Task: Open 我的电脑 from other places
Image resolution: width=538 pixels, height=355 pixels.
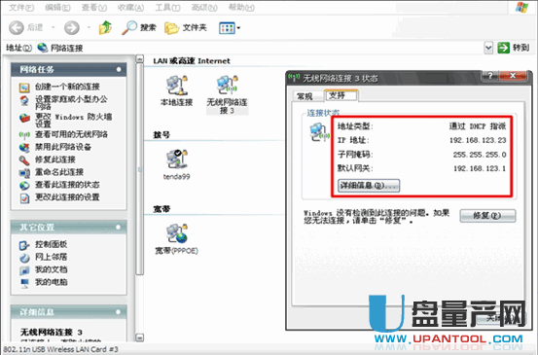Action: [x=51, y=282]
